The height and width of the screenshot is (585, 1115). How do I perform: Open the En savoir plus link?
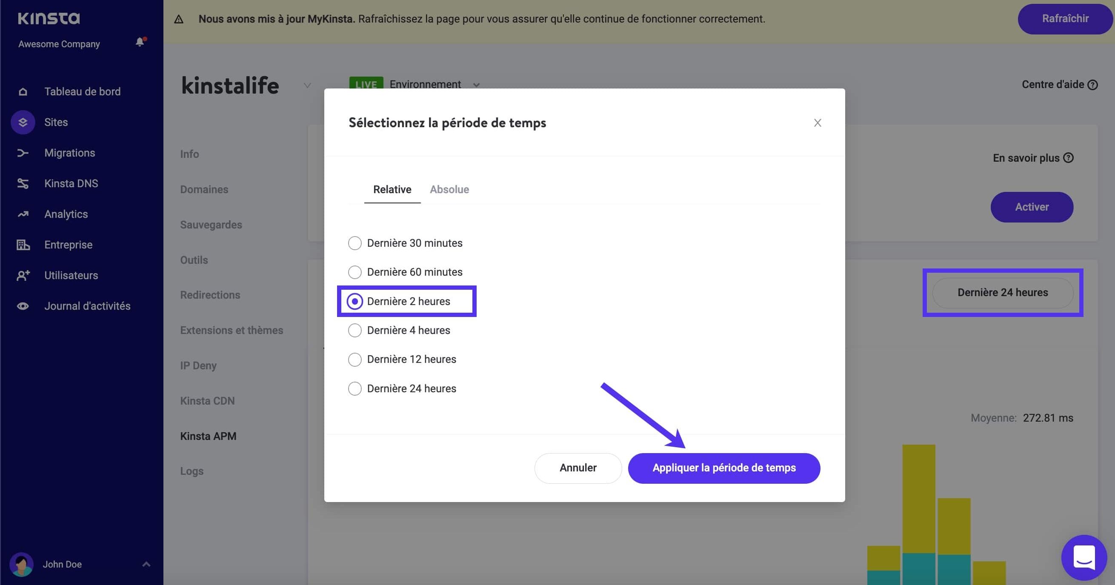coord(1033,158)
